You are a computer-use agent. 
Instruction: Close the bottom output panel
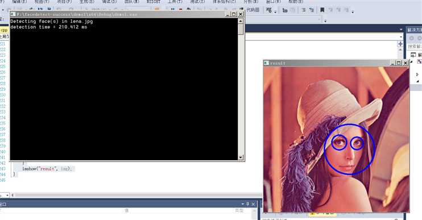[x=253, y=204]
